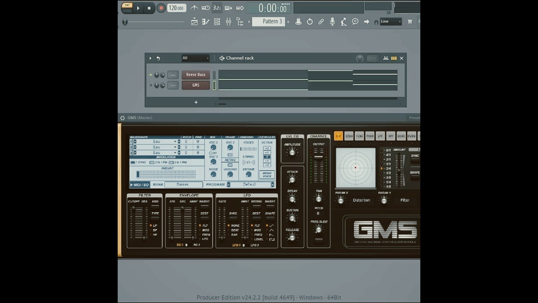
Task: Click the undo history icon
Action: tap(310, 21)
